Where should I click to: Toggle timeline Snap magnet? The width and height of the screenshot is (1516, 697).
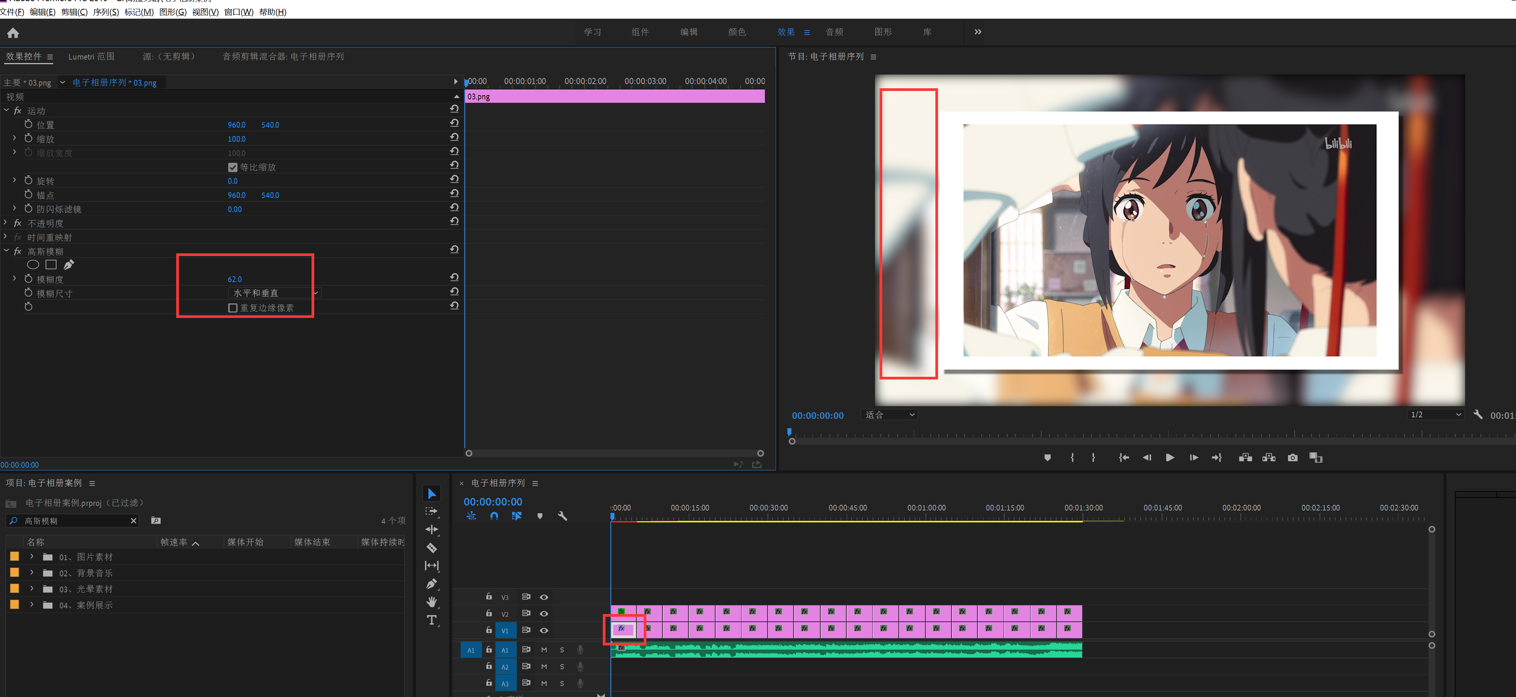click(x=494, y=516)
